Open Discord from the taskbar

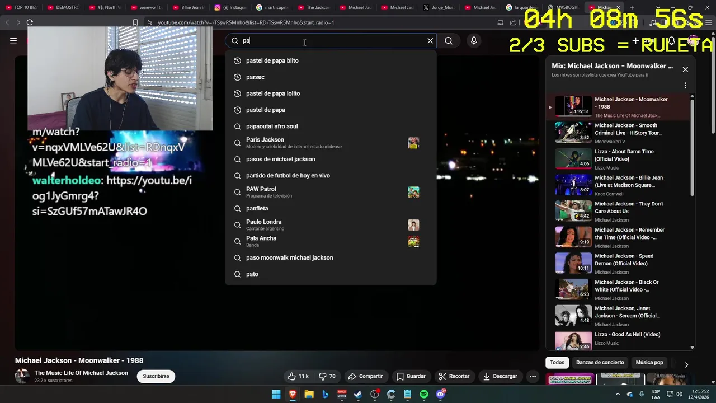(x=441, y=395)
